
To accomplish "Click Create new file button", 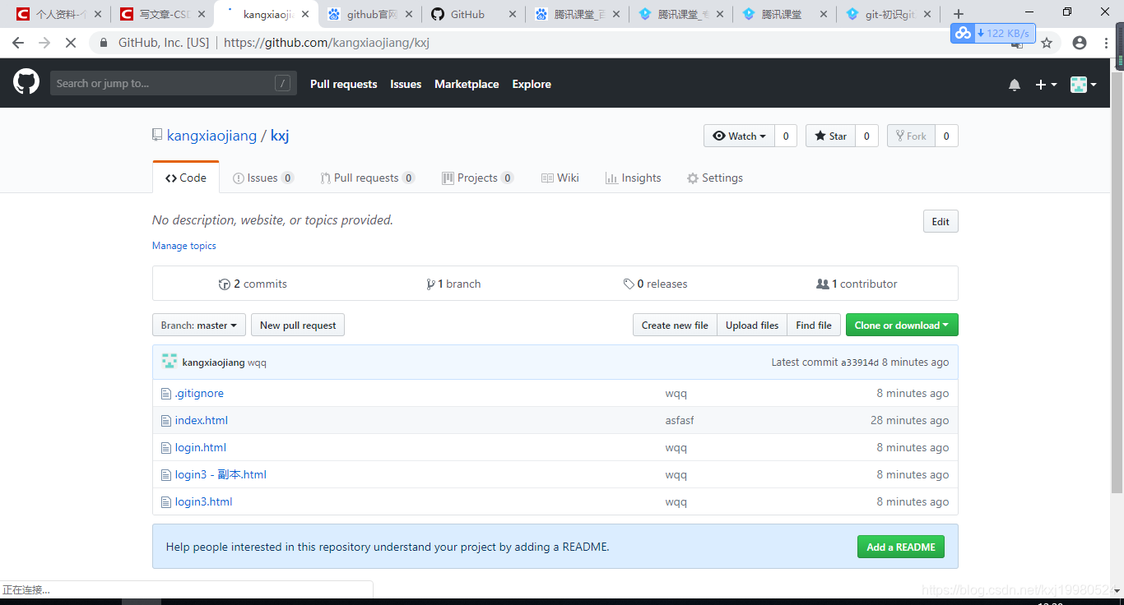I will tap(675, 326).
